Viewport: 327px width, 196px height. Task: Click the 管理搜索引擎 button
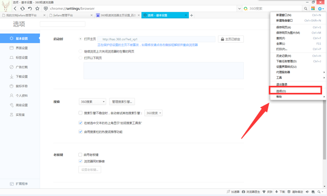pyautogui.click(x=122, y=102)
